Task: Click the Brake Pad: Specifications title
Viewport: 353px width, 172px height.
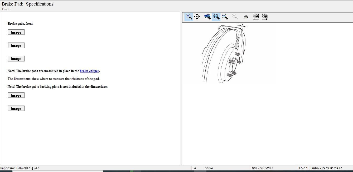Action: point(28,4)
